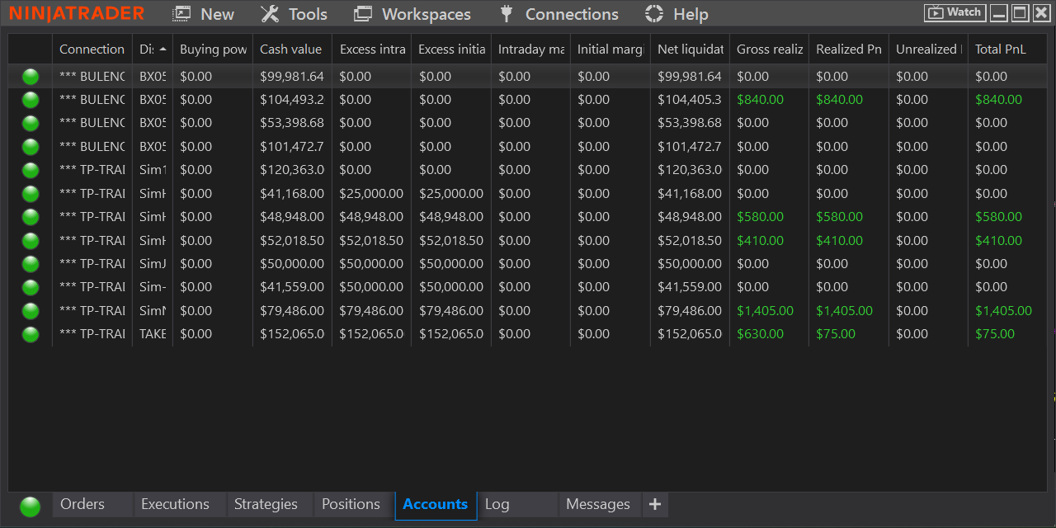
Task: Open the Workspaces menu
Action: click(x=412, y=14)
